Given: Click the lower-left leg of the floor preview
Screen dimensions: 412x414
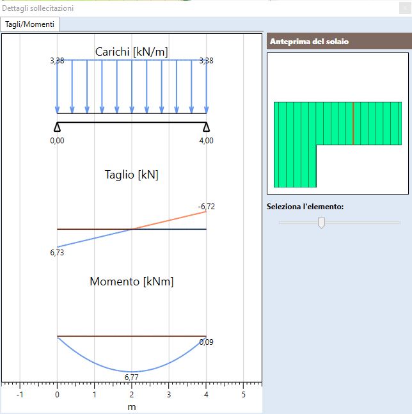Looking at the screenshot, I should [295, 166].
